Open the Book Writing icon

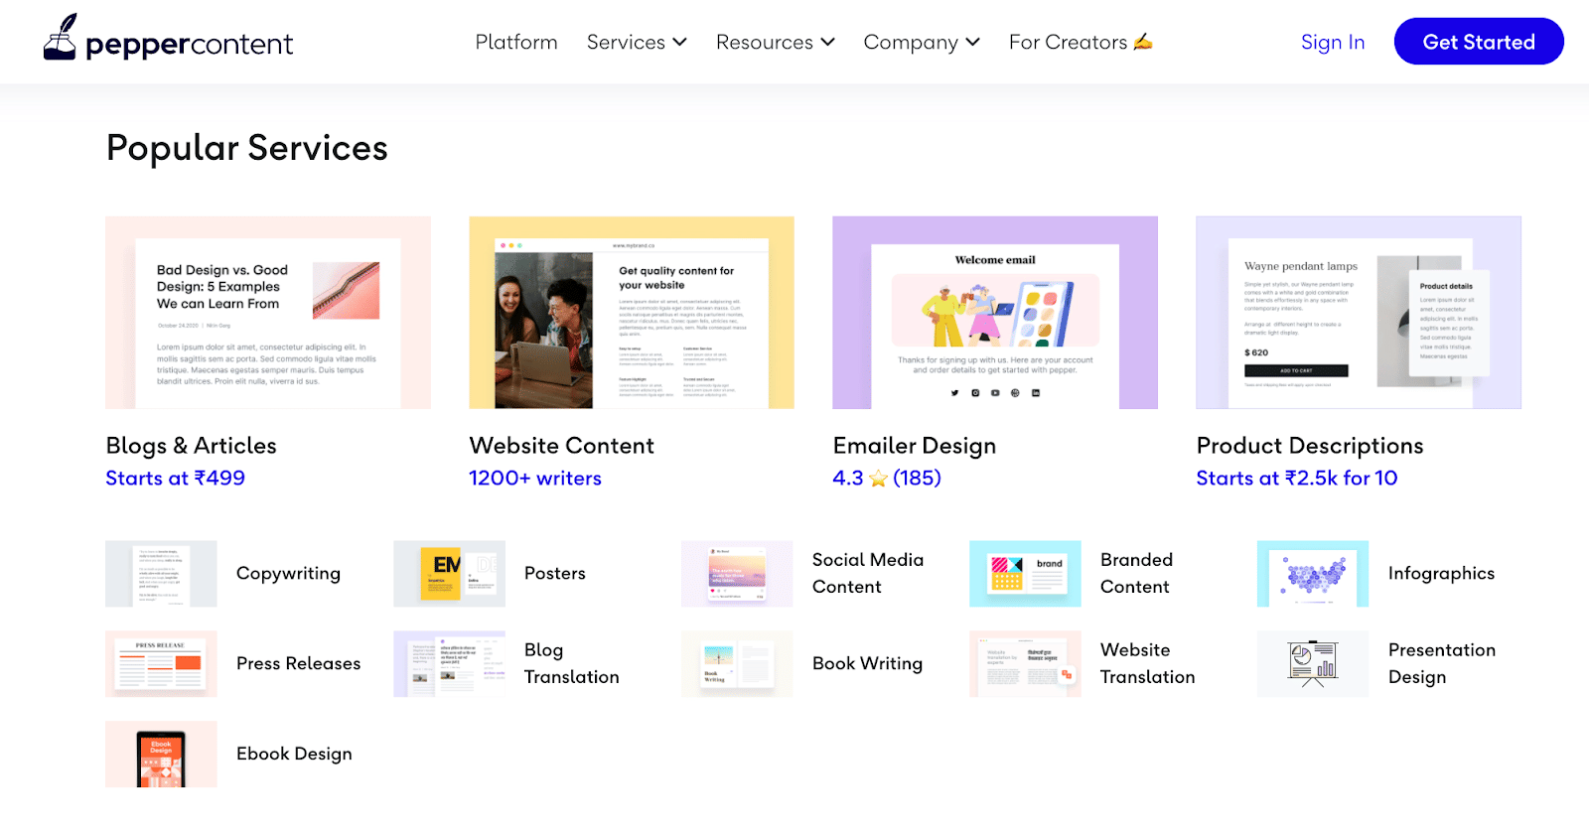click(x=736, y=664)
